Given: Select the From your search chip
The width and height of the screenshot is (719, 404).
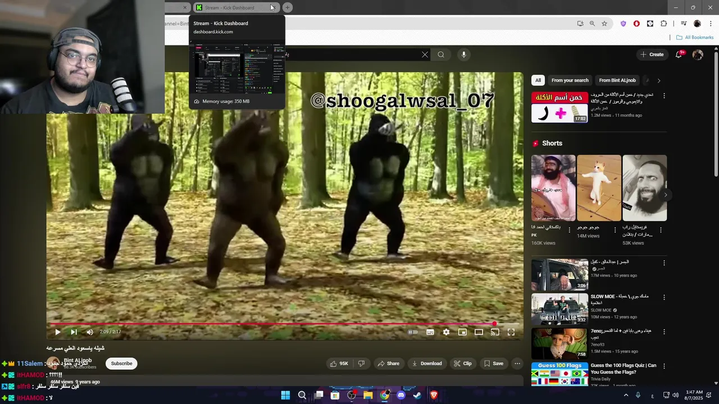Looking at the screenshot, I should [570, 80].
